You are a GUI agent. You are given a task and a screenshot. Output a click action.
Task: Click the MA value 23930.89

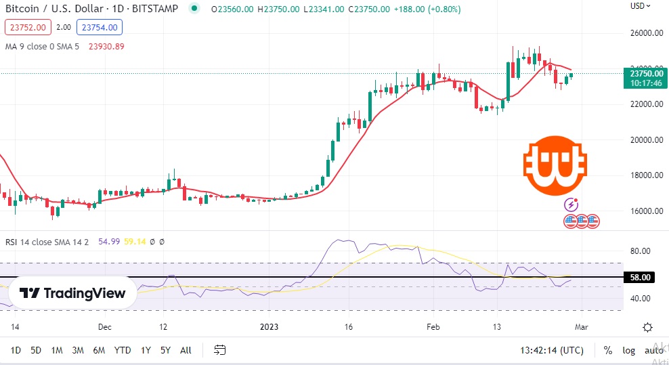[106, 47]
